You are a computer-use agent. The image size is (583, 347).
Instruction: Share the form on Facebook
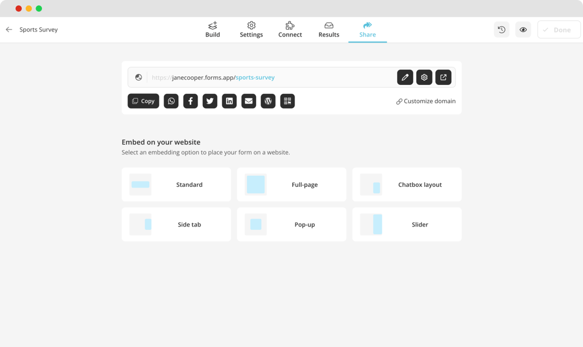pos(190,101)
